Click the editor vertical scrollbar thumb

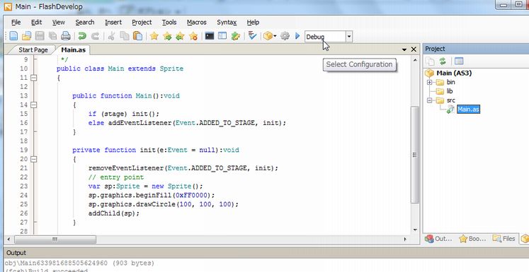[414, 155]
